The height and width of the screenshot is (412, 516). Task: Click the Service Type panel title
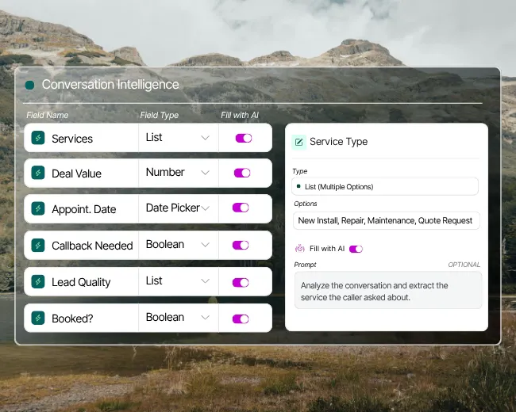(338, 142)
